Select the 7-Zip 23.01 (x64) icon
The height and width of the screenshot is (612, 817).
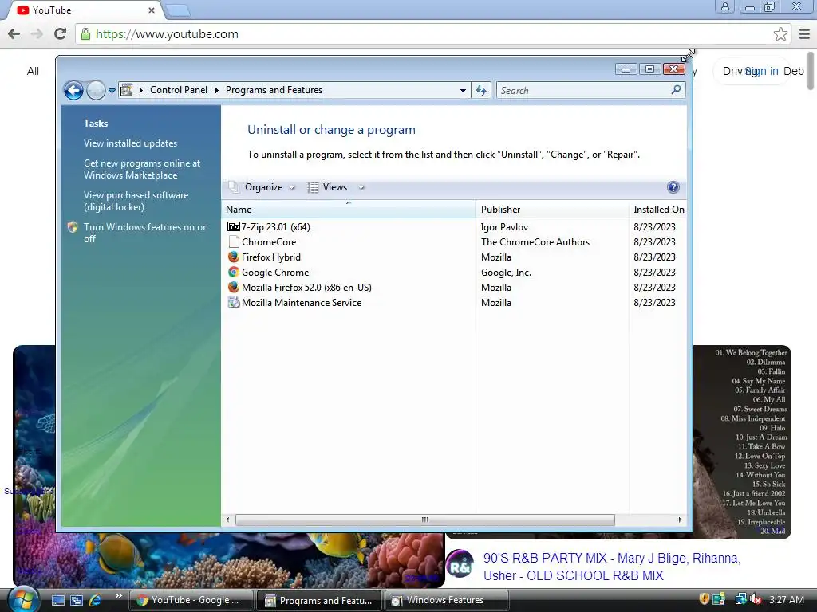[x=234, y=226]
